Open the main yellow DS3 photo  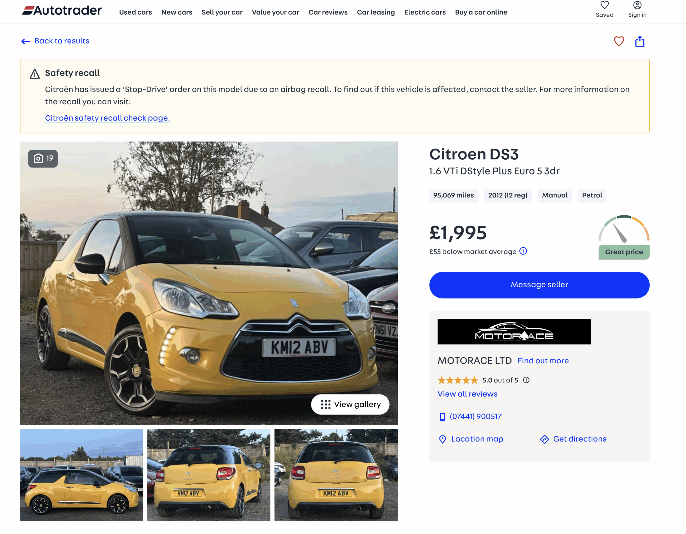coord(208,283)
